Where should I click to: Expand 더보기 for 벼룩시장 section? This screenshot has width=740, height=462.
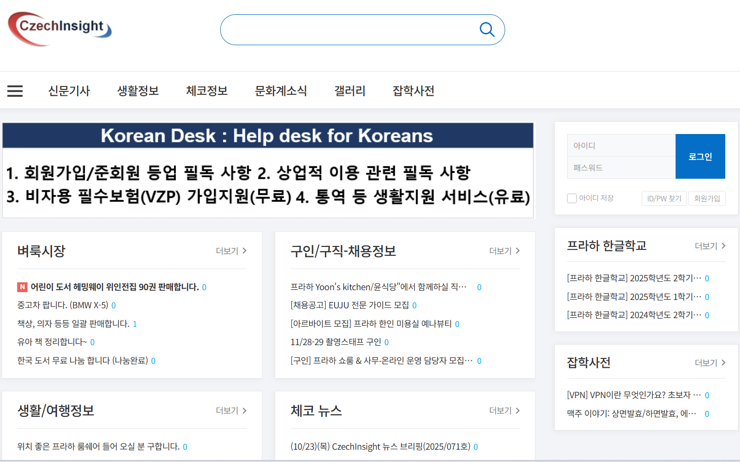pos(231,251)
